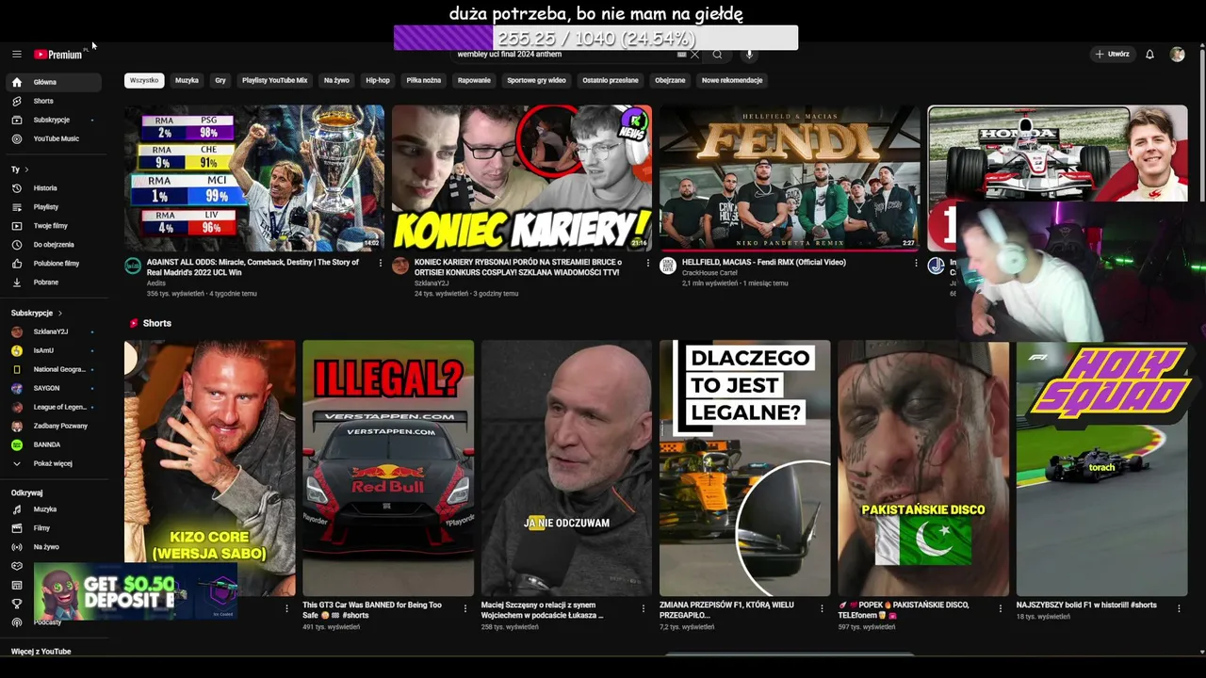Select the Hip-hop filter chip
The image size is (1206, 678).
378,81
